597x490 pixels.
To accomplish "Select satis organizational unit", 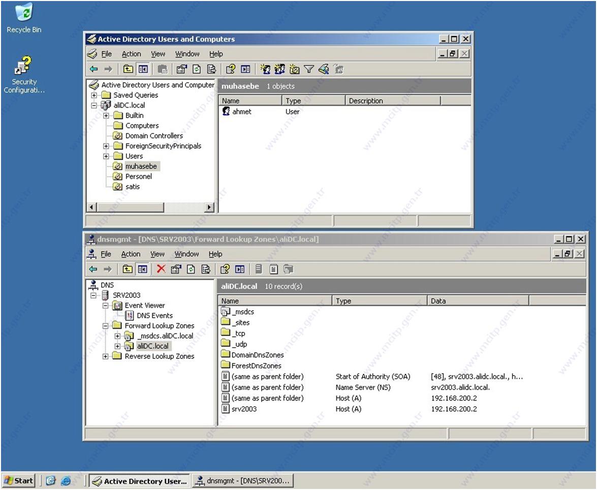I will pos(133,187).
